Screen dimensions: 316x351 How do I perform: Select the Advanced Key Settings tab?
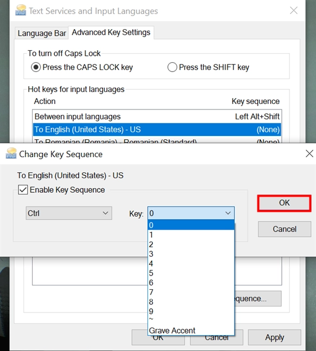click(111, 32)
